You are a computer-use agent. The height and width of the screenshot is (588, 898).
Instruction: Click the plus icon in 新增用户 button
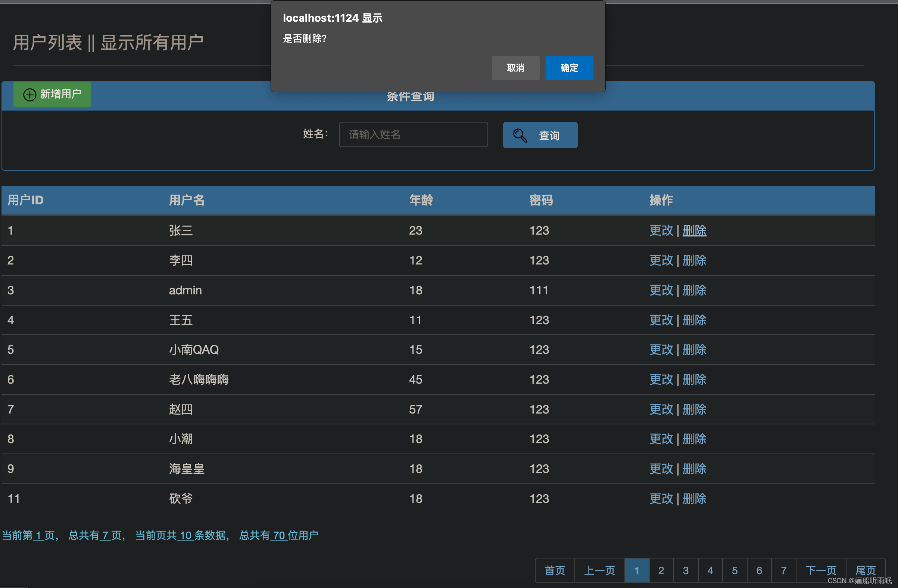tap(30, 95)
